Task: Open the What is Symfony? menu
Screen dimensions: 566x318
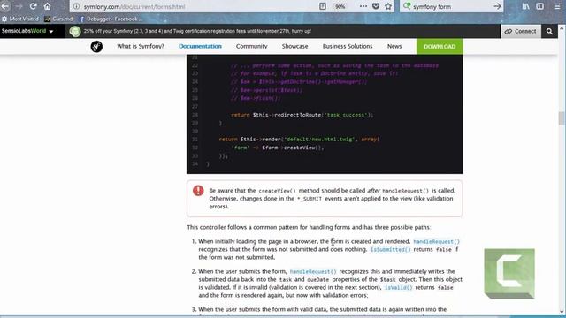Action: (x=141, y=46)
